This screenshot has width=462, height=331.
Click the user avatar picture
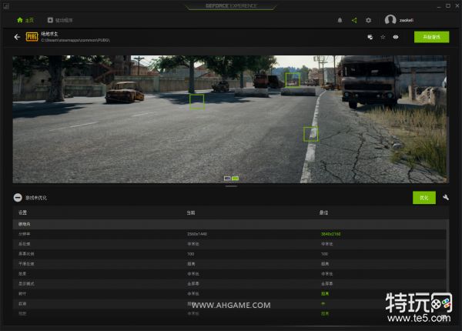[390, 20]
